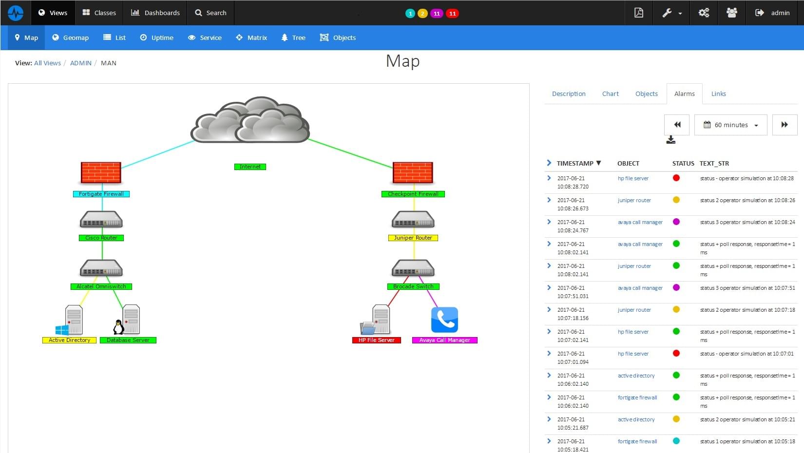The image size is (804, 453).
Task: Click red status dot at 10:07:01
Action: click(676, 353)
